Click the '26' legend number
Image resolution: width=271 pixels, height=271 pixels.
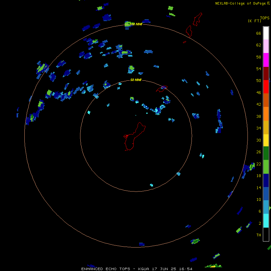(259, 152)
